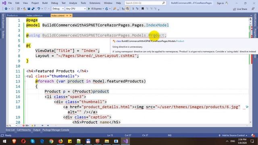Navigate to next issue arrow in editor footer

(x=48, y=125)
